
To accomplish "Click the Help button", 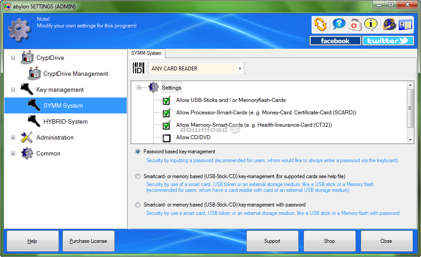I will [x=32, y=241].
